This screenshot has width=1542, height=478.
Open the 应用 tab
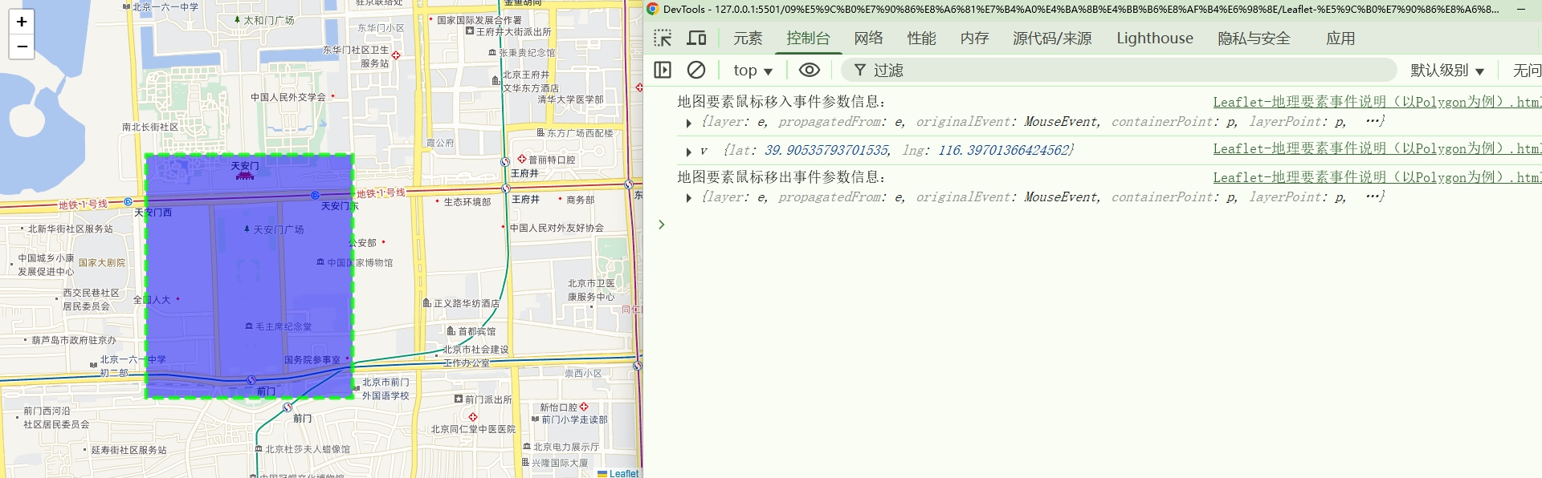[1340, 38]
